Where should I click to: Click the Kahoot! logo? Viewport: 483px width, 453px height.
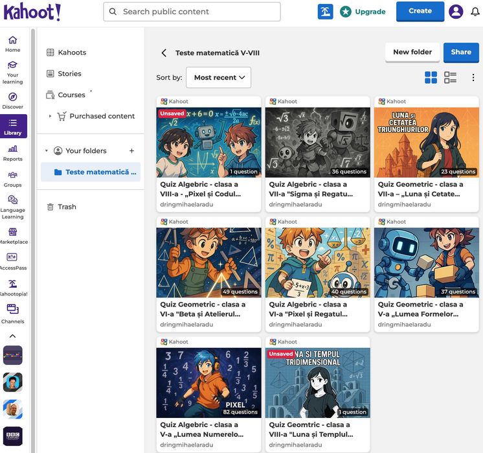(32, 12)
